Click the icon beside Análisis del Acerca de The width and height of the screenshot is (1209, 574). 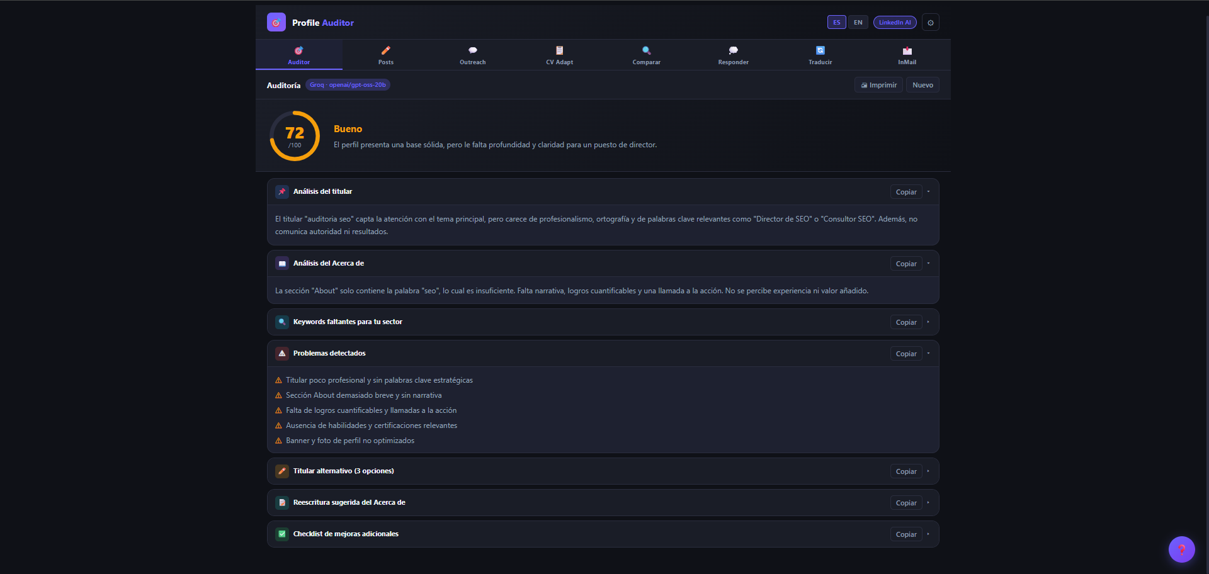(282, 264)
